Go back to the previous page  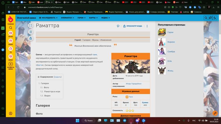tap(8, 7)
